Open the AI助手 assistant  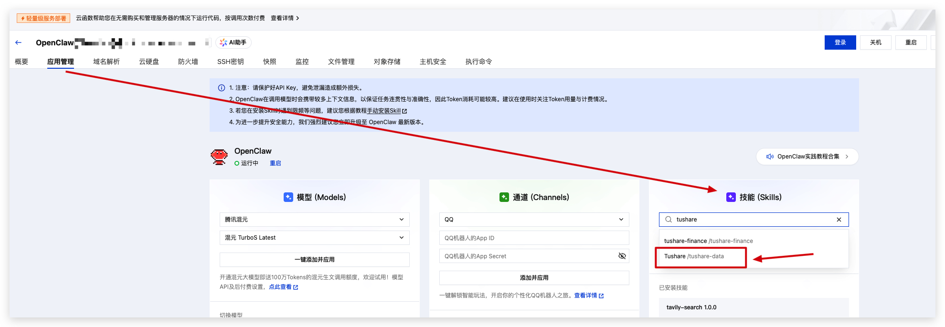coord(233,42)
